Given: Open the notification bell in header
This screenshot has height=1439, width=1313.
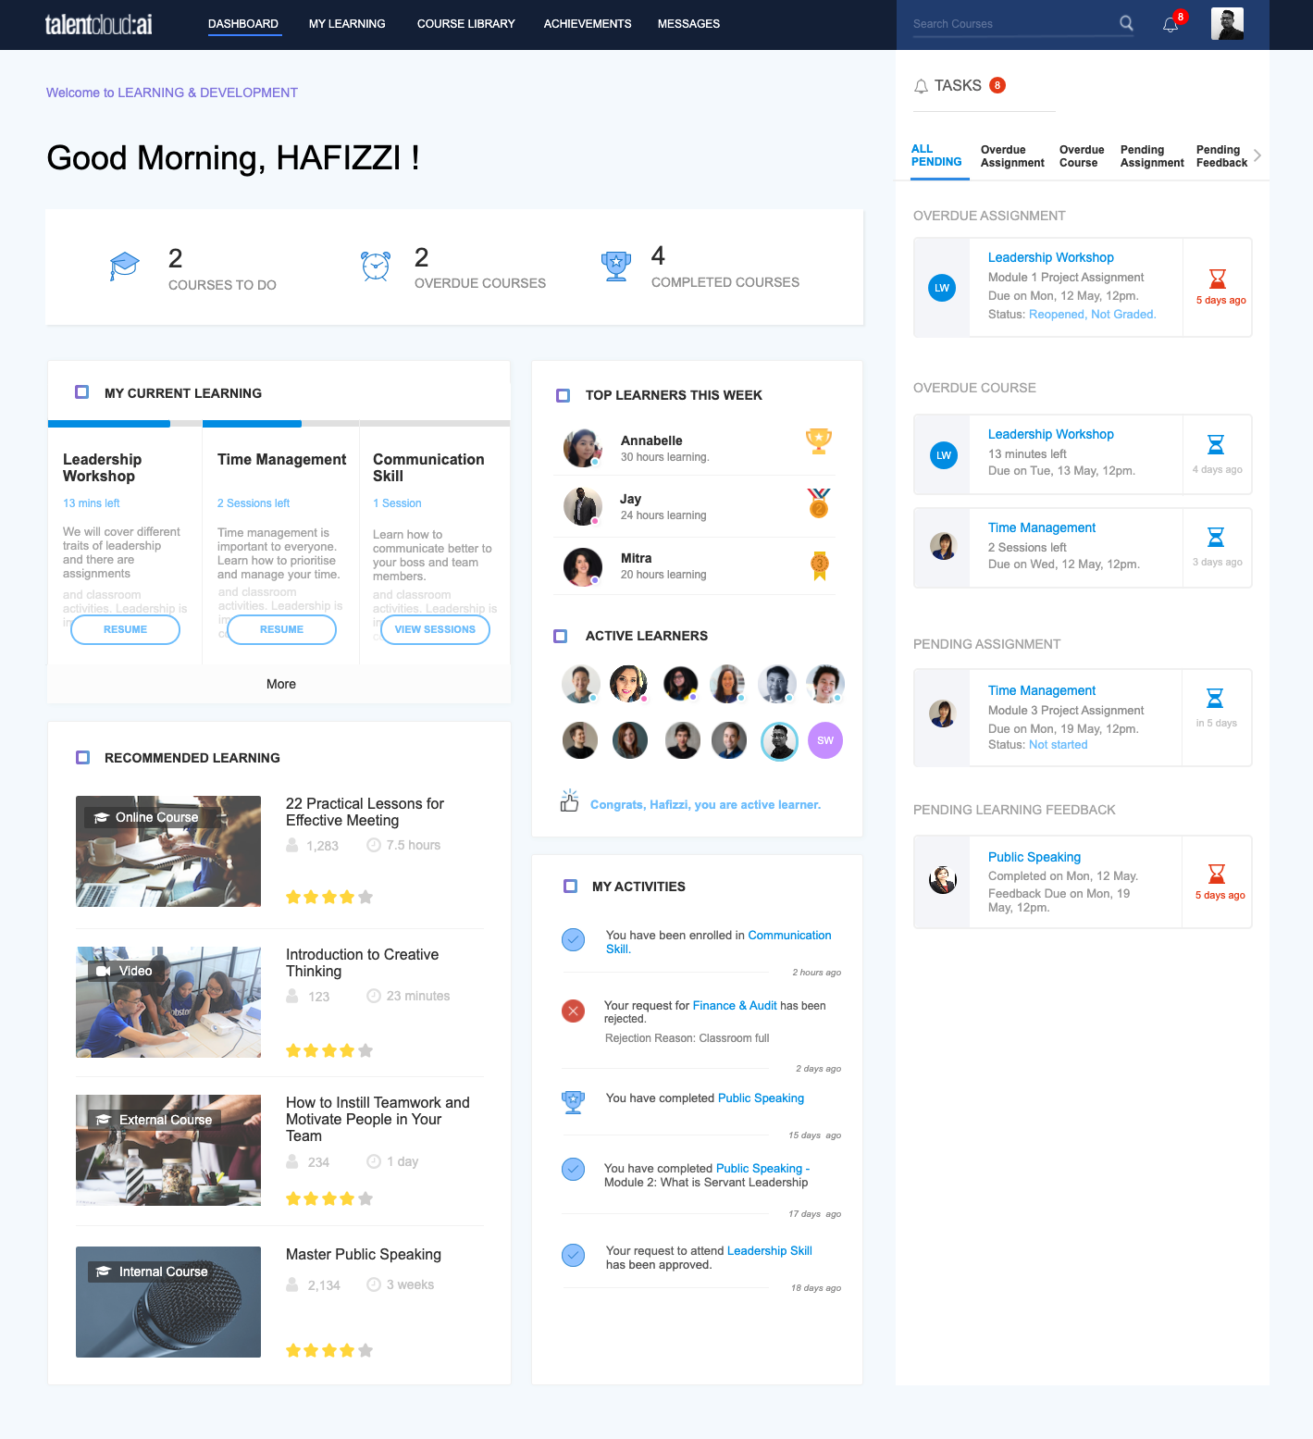Looking at the screenshot, I should pyautogui.click(x=1171, y=24).
